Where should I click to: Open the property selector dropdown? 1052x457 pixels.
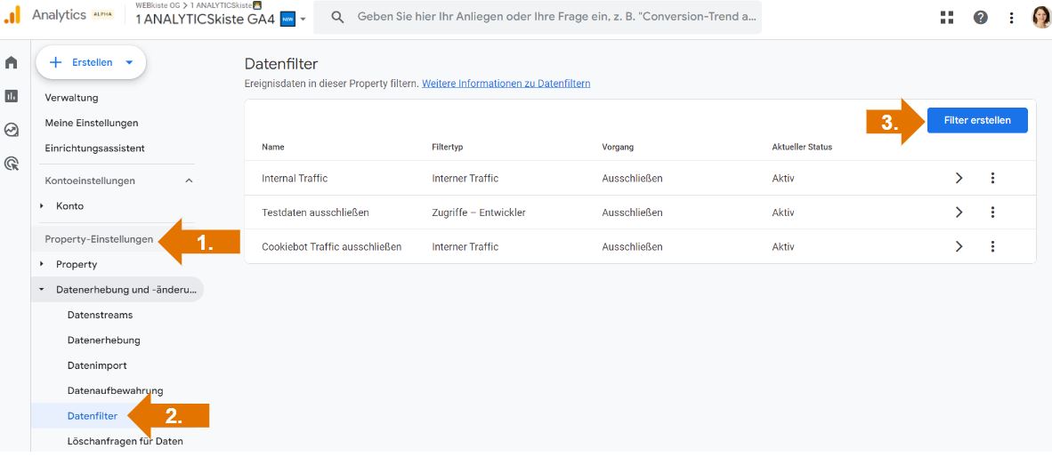click(x=303, y=20)
